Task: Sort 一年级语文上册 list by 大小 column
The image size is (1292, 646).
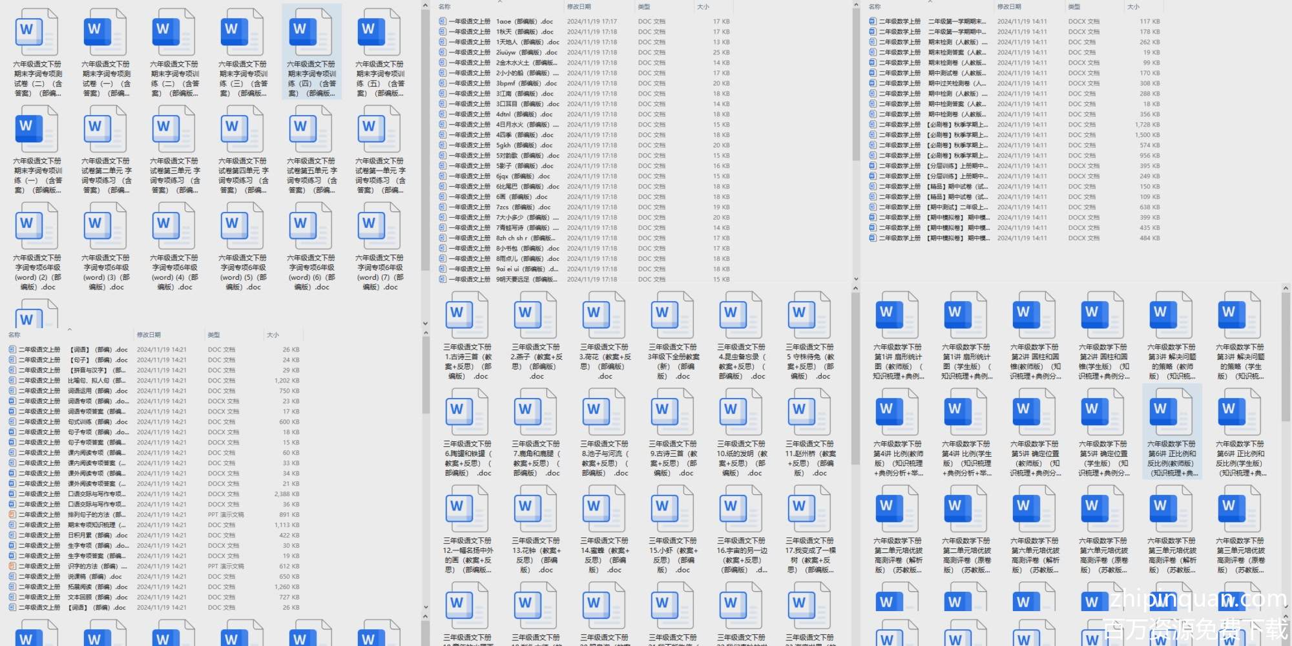Action: coord(703,7)
